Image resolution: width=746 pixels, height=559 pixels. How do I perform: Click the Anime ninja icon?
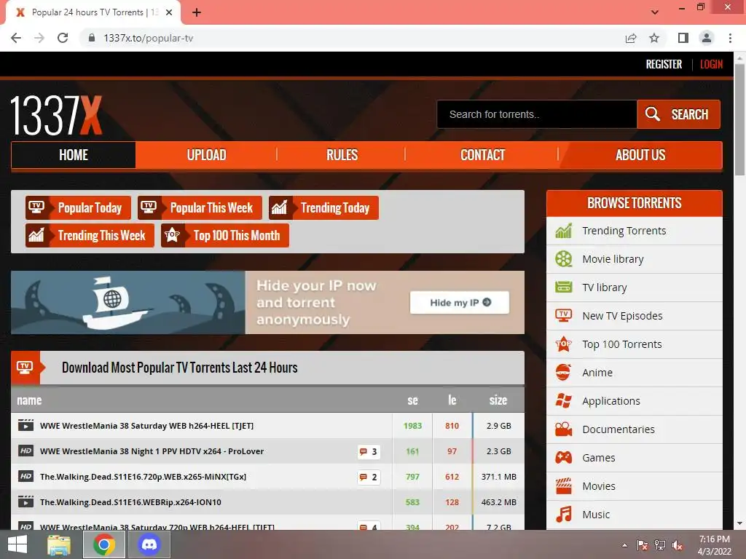click(564, 372)
